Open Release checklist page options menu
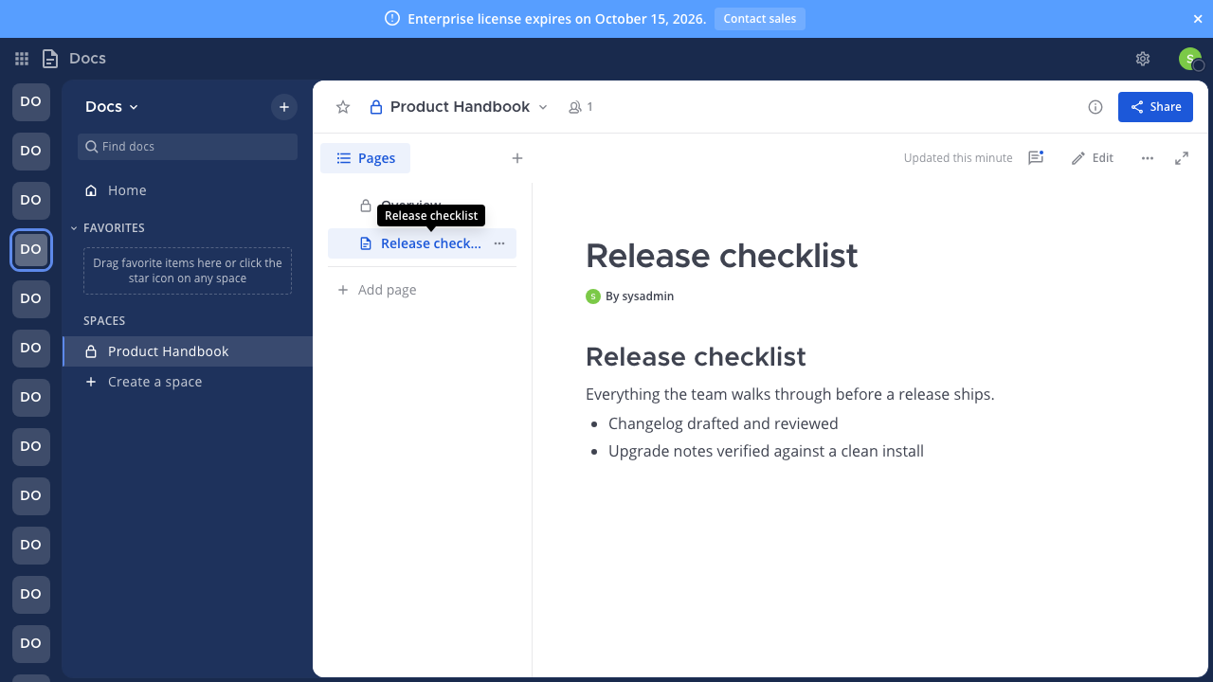This screenshot has width=1213, height=682. point(499,243)
